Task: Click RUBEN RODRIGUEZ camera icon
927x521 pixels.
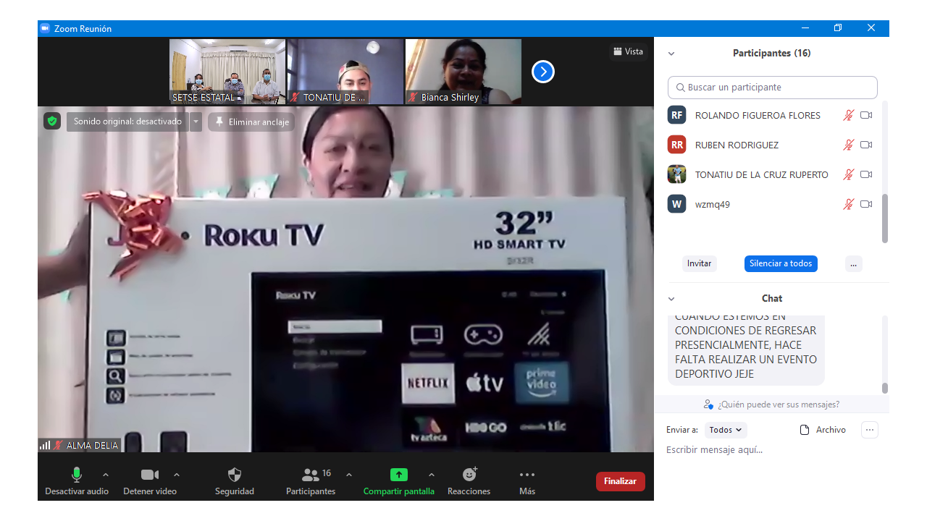Action: (866, 145)
